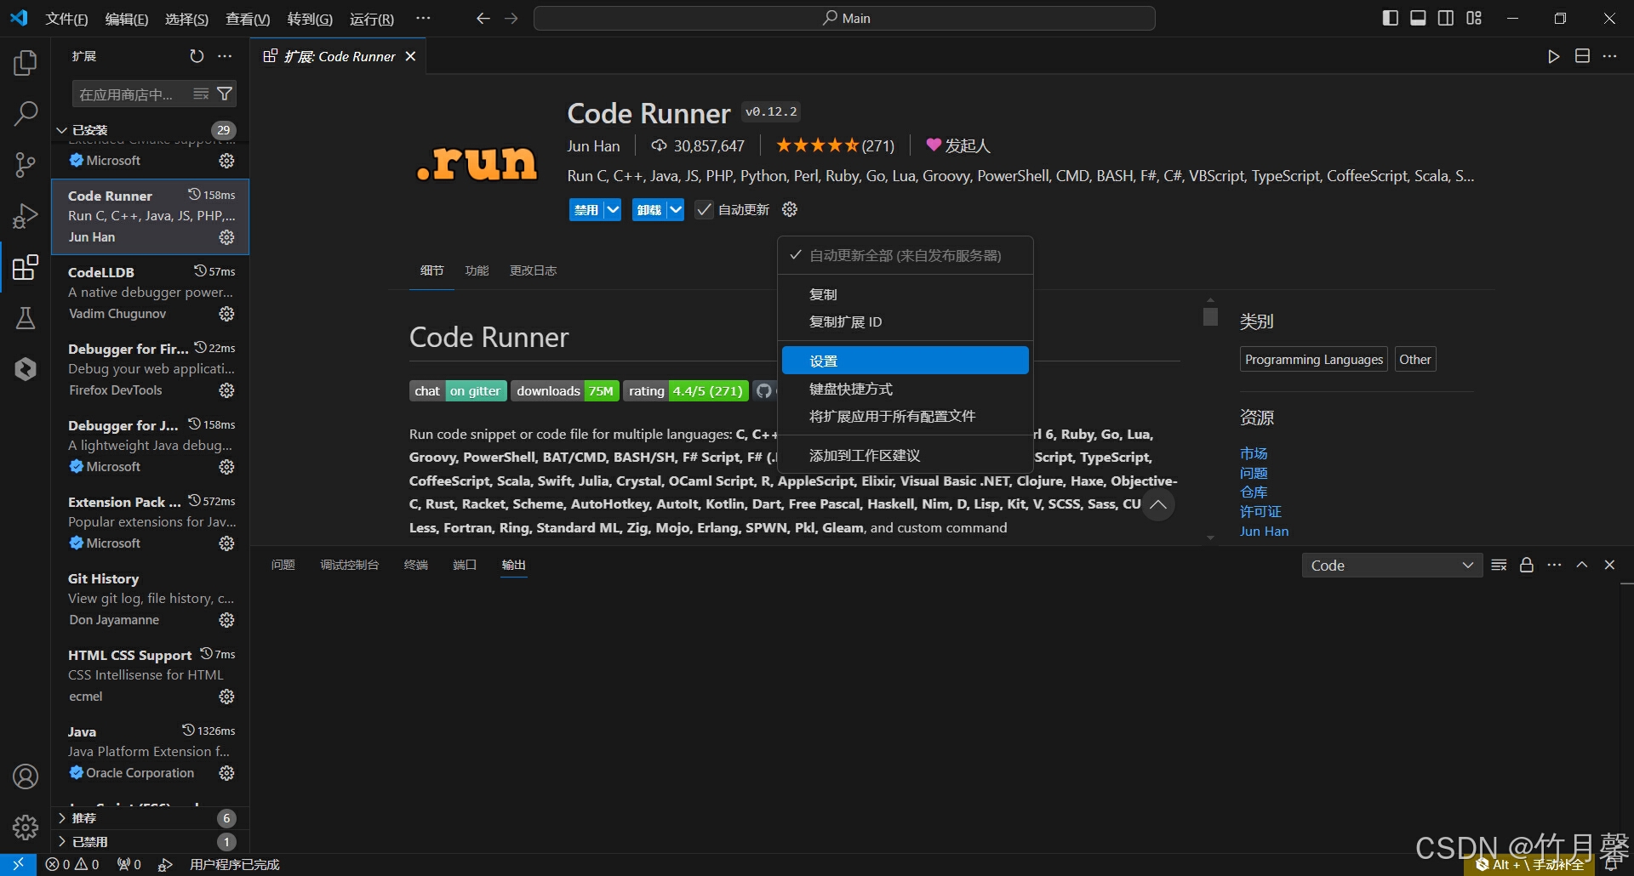Open the Accounts icon in activity bar

coord(26,776)
